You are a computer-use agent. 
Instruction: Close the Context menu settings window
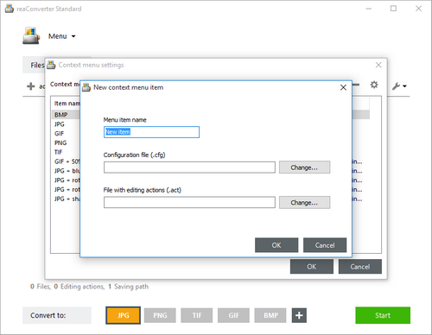tap(378, 65)
